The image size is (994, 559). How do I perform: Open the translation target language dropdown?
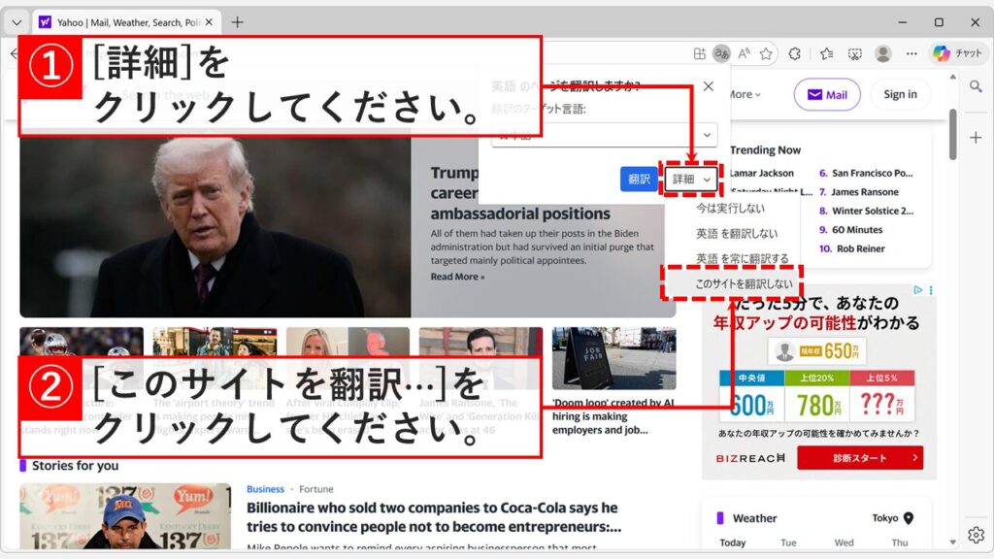[x=708, y=135]
